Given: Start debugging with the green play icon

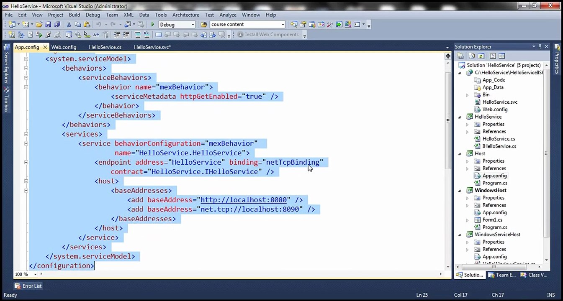Looking at the screenshot, I should (x=153, y=25).
